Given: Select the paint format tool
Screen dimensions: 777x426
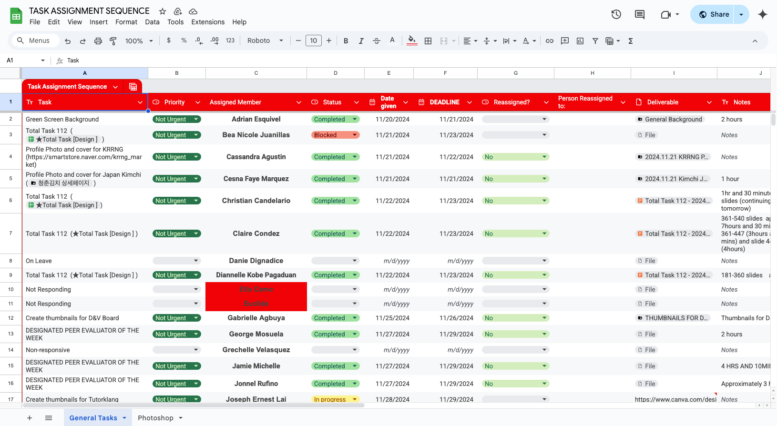Looking at the screenshot, I should pos(113,41).
